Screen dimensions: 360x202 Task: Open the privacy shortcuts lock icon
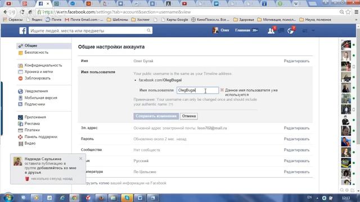[305, 30]
